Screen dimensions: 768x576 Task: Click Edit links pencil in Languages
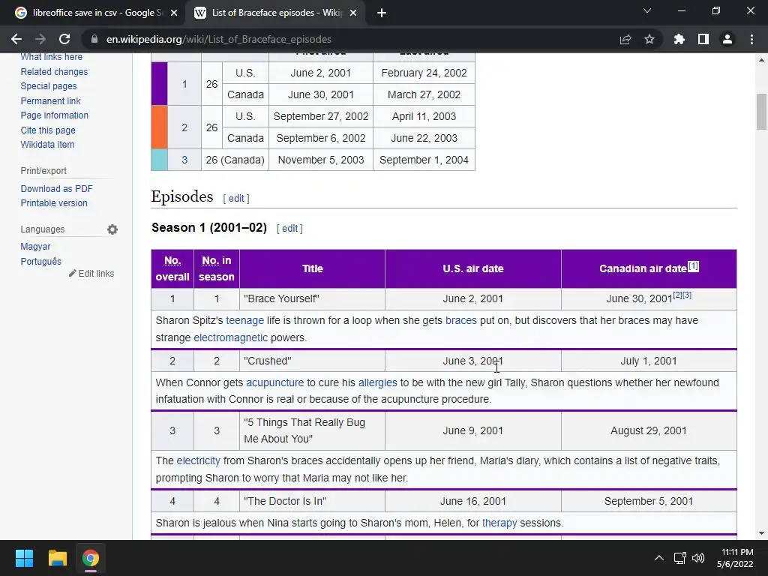coord(91,273)
